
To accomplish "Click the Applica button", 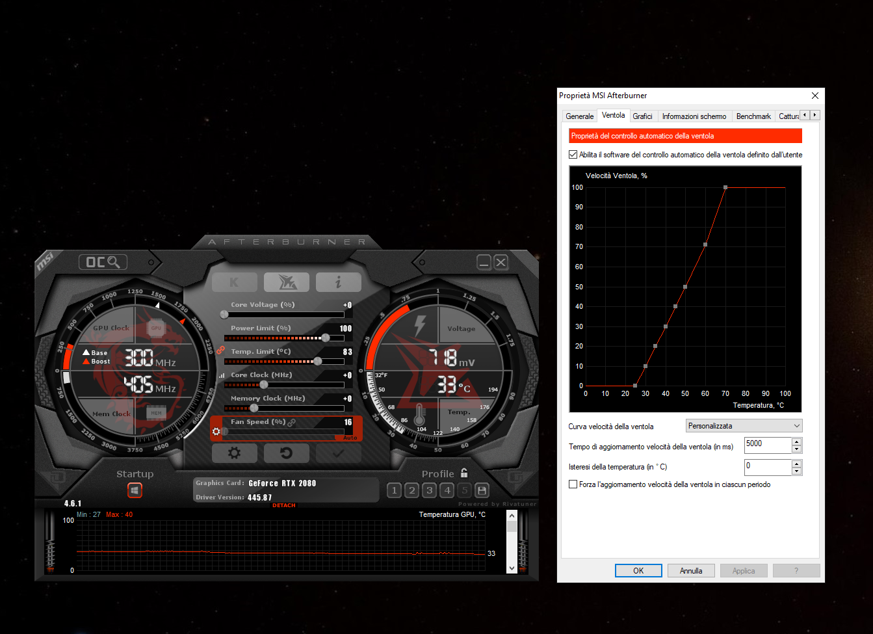I will point(744,571).
